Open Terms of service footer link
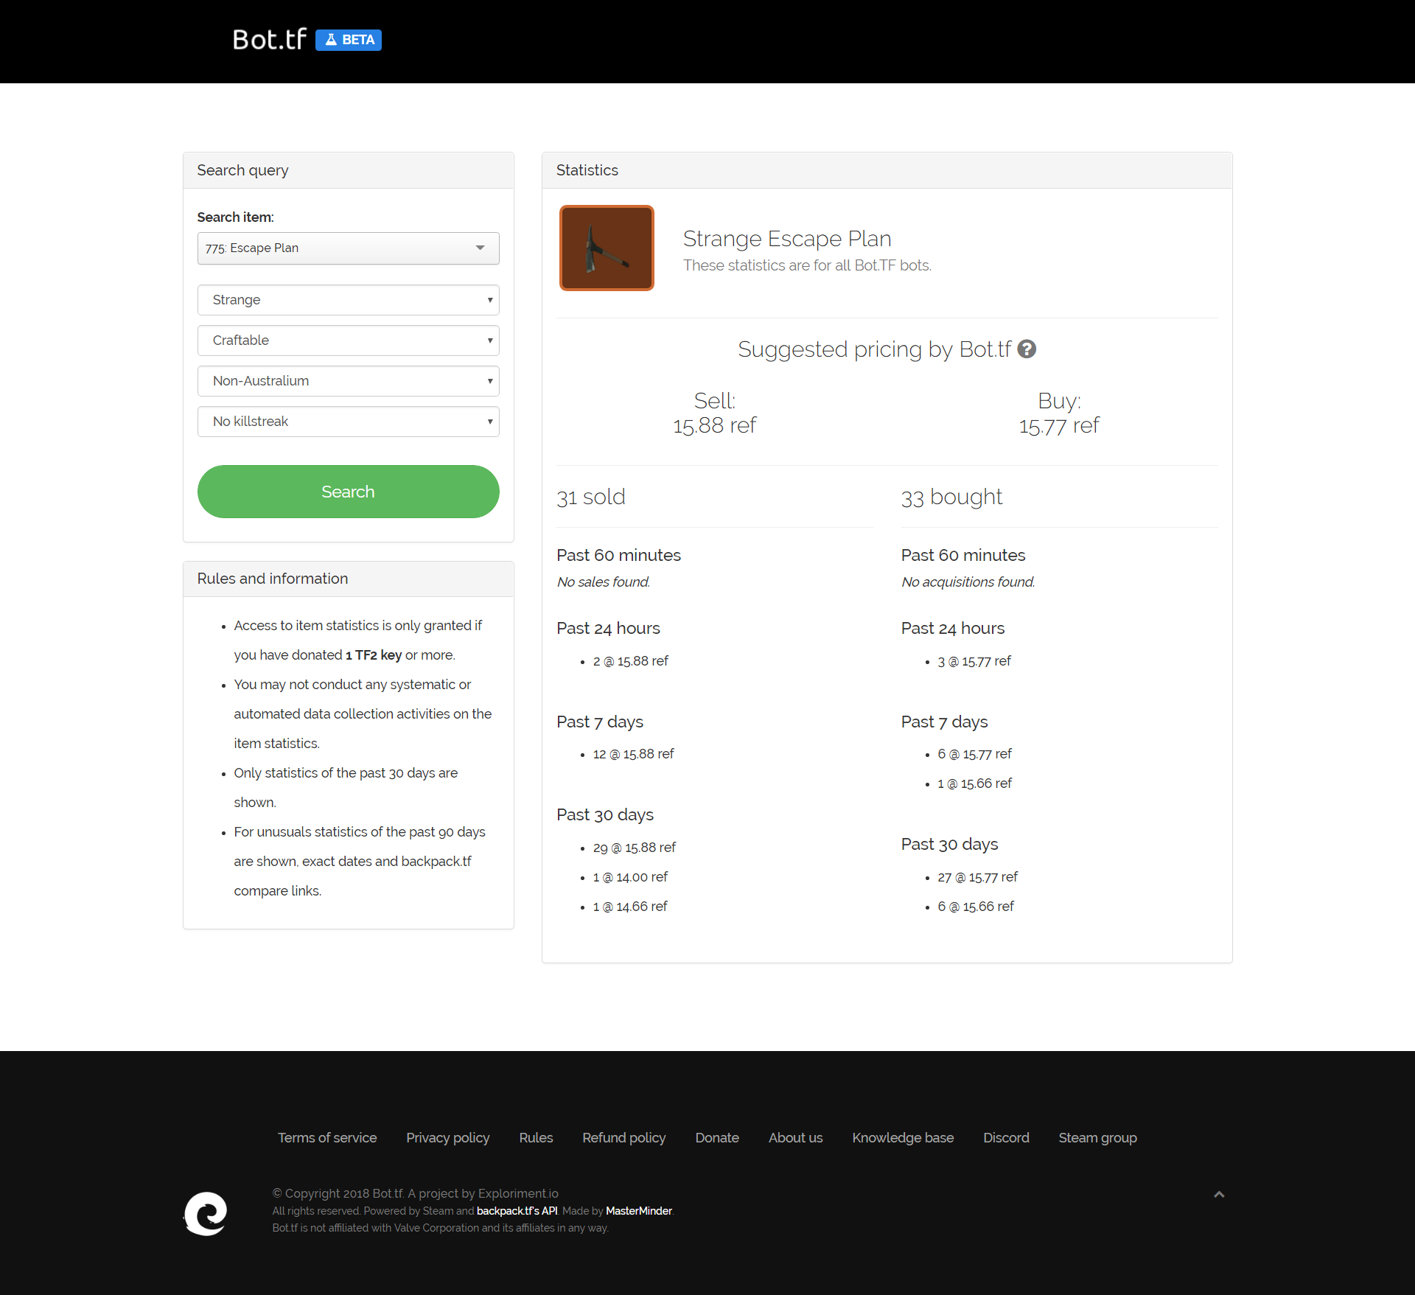 click(327, 1138)
